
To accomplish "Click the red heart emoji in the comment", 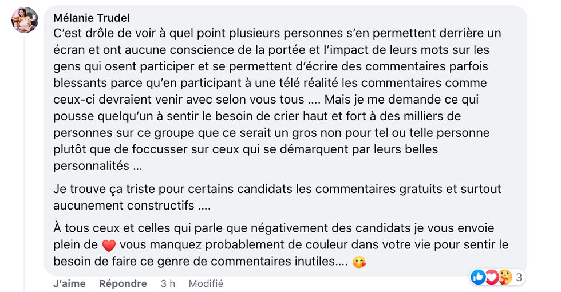I will [109, 245].
